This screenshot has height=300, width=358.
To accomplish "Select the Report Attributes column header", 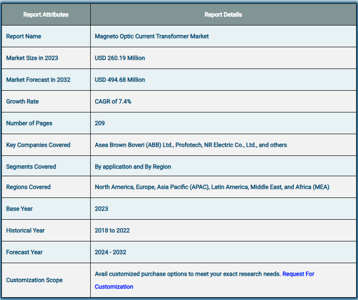I will click(46, 15).
